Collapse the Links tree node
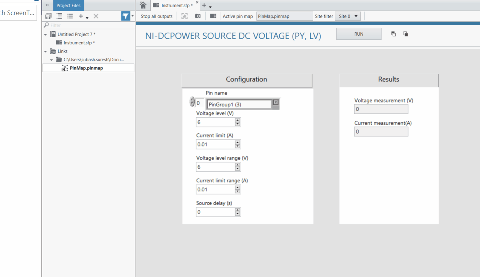The image size is (480, 277). [46, 51]
